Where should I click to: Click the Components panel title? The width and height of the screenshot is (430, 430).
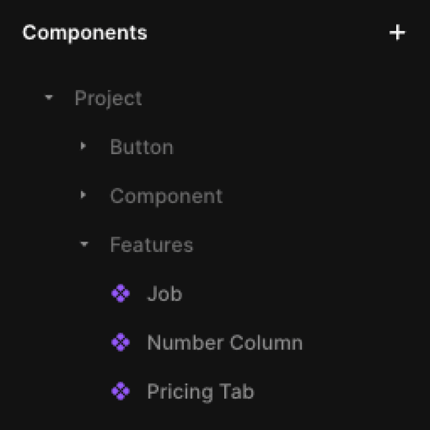coord(85,32)
